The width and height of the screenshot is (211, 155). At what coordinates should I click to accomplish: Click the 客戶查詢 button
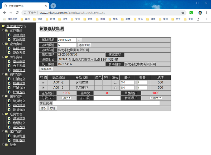click(84, 45)
